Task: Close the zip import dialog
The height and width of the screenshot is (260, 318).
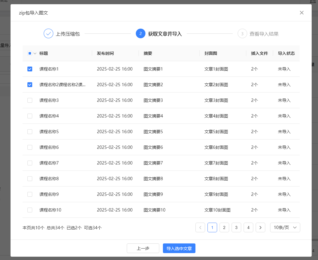Action: point(301,13)
